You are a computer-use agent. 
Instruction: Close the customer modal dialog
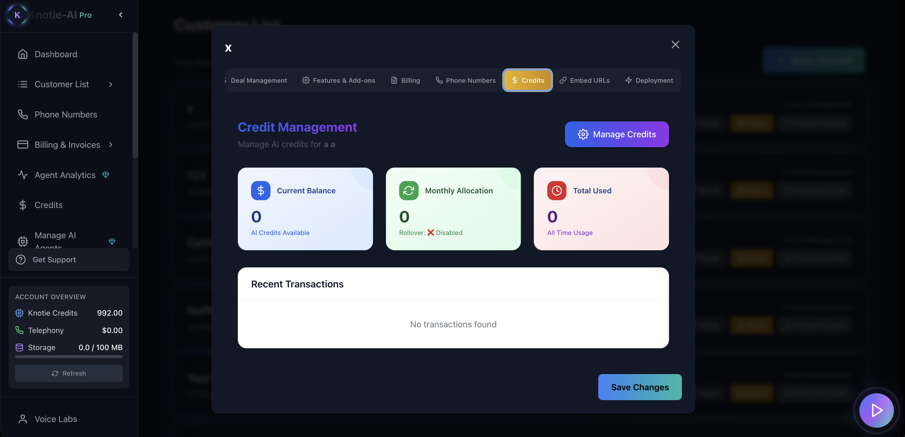pyautogui.click(x=675, y=45)
